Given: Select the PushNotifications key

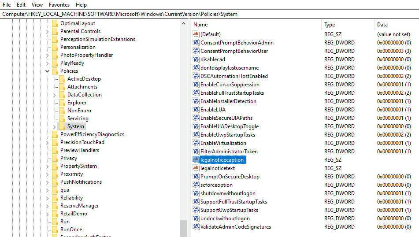Looking at the screenshot, I should tap(81, 182).
